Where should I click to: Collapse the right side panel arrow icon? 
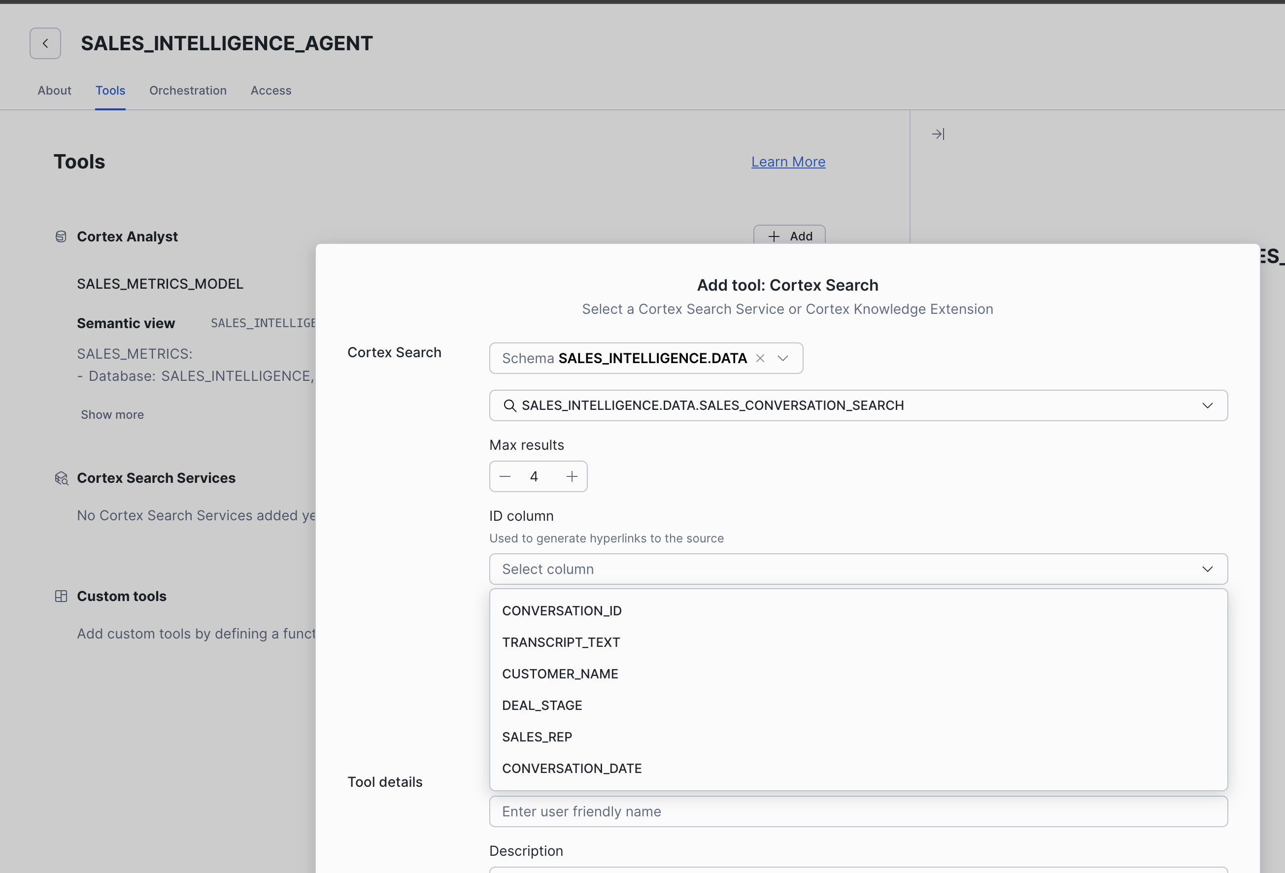(938, 134)
